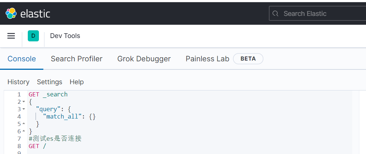Open the console History
Image resolution: width=366 pixels, height=154 pixels.
18,82
